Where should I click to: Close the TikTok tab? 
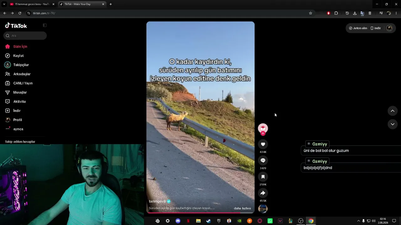coord(103,4)
